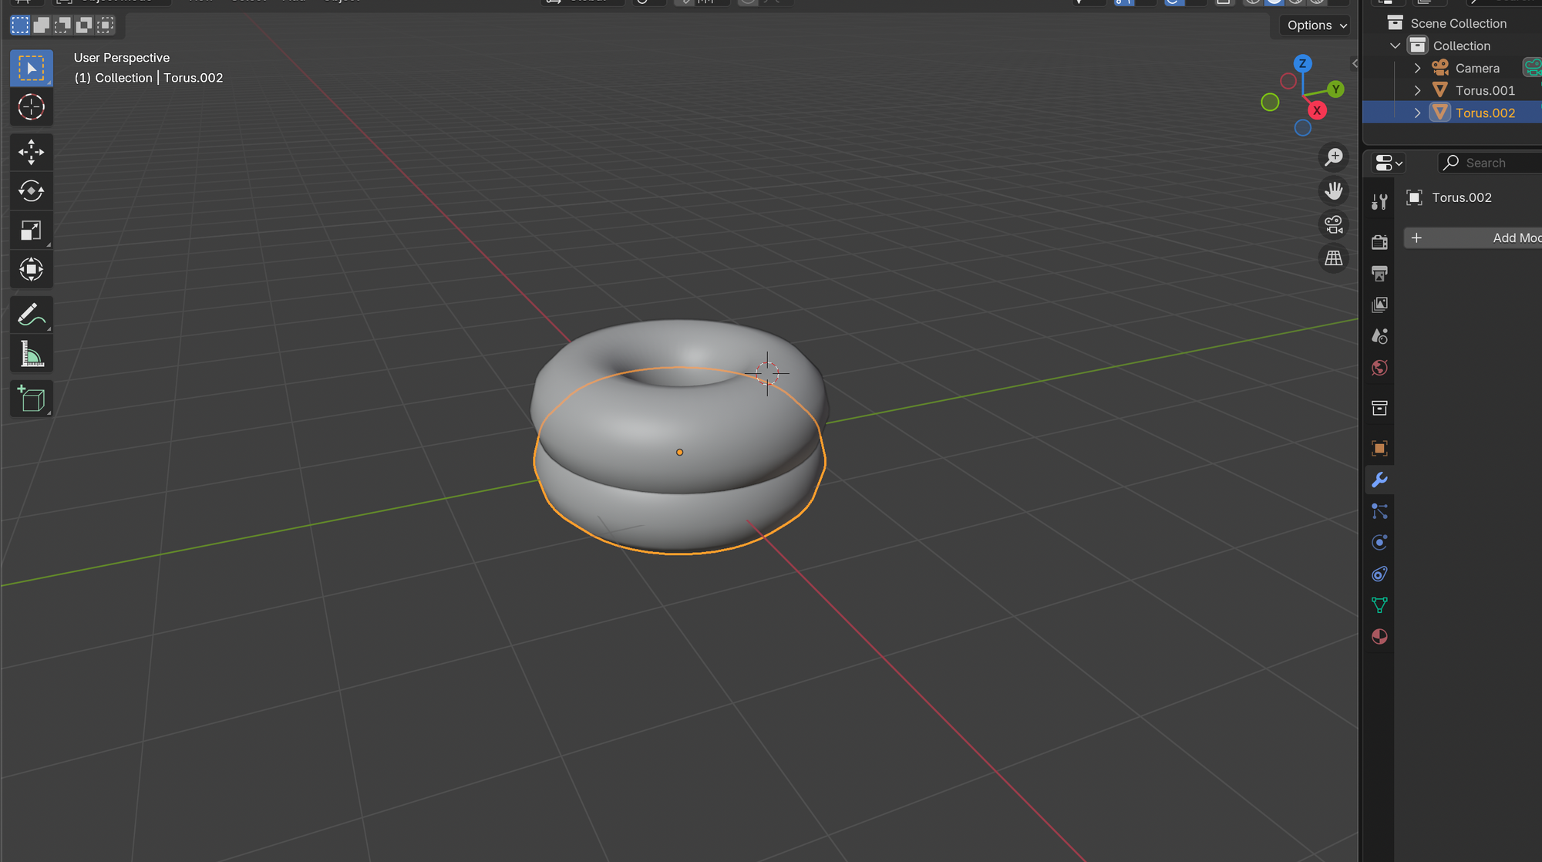
Task: Select the Add Cube tool
Action: pyautogui.click(x=32, y=399)
